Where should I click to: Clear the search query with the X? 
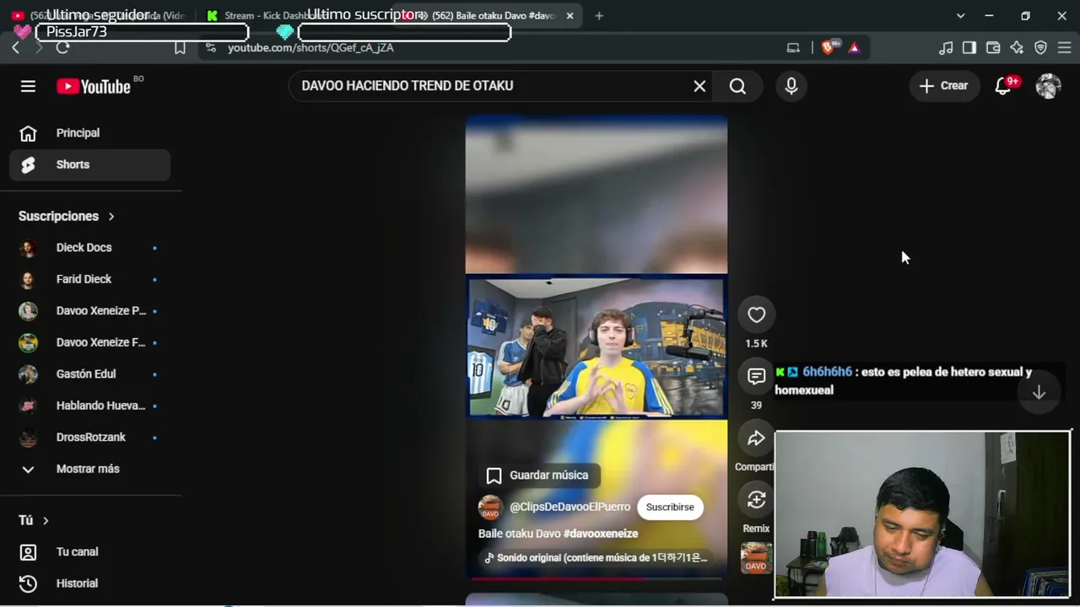pos(699,86)
